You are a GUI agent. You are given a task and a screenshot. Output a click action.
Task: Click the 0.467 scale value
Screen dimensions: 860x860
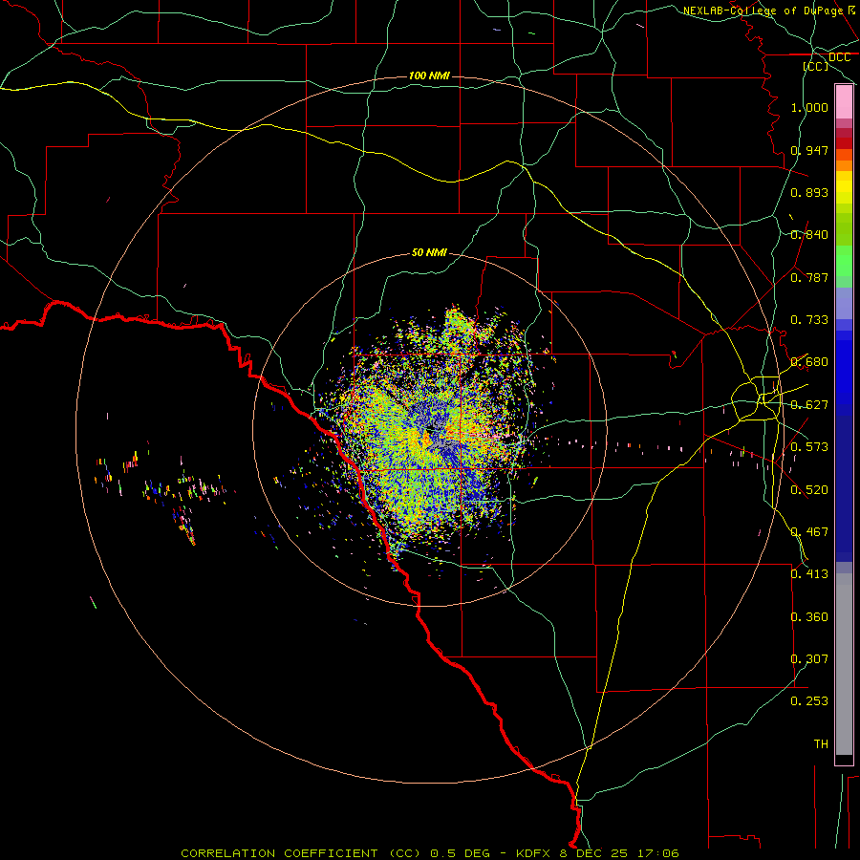809,532
